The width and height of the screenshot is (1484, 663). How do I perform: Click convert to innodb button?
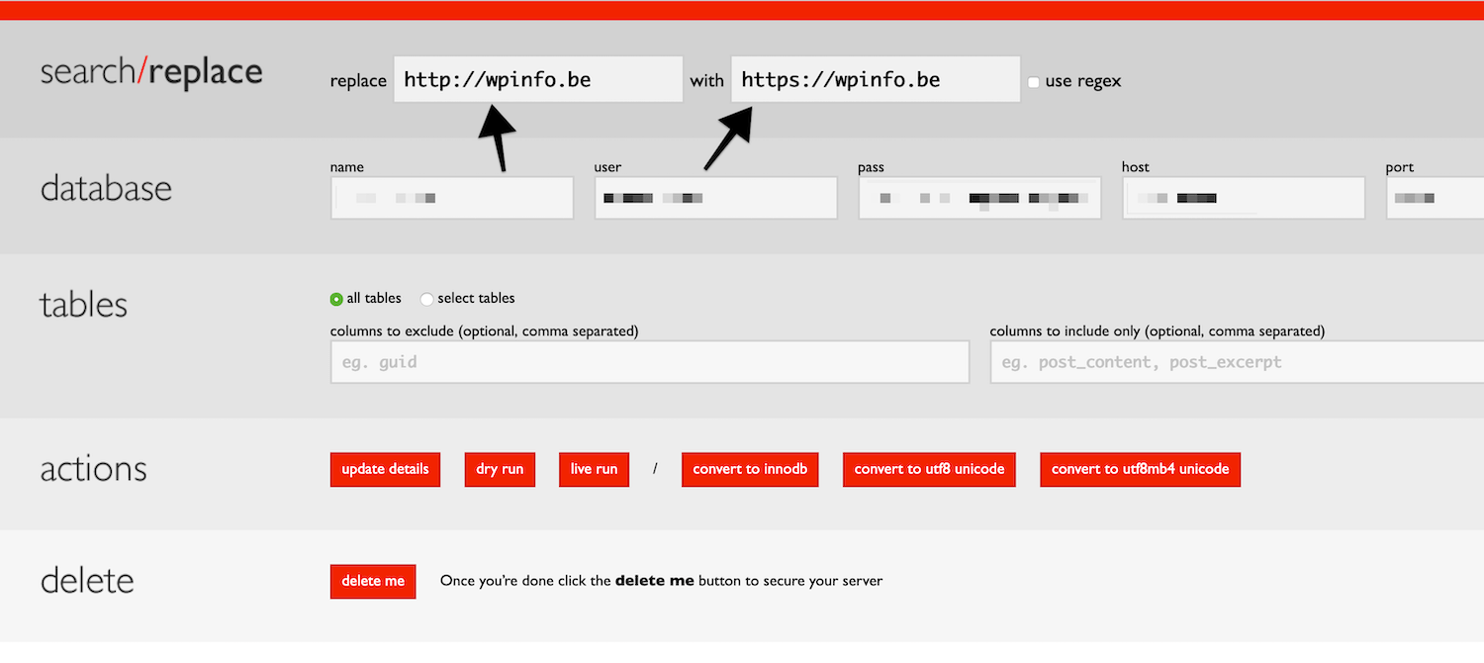[749, 469]
